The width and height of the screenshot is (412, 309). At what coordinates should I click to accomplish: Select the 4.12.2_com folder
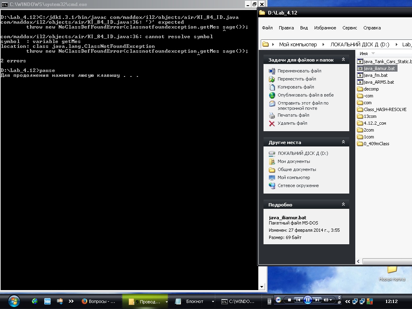(371, 123)
